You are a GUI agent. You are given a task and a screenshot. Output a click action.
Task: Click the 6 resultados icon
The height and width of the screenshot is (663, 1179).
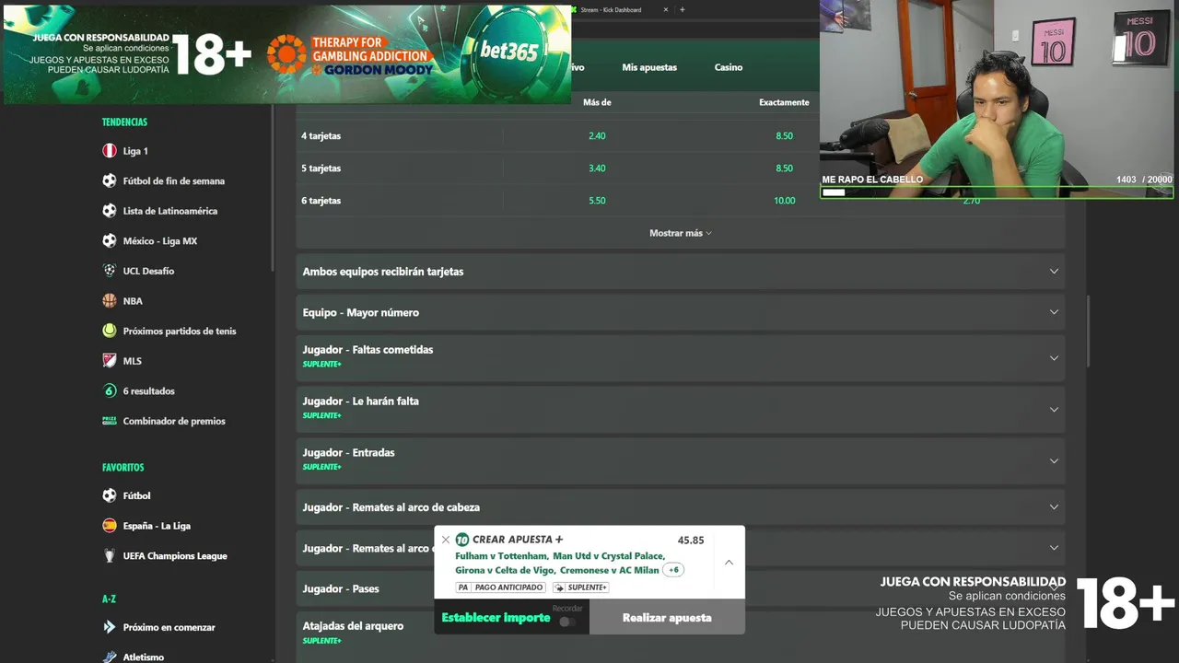pos(110,390)
